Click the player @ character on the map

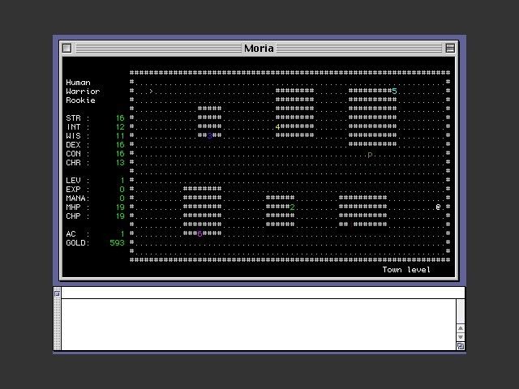pos(438,207)
